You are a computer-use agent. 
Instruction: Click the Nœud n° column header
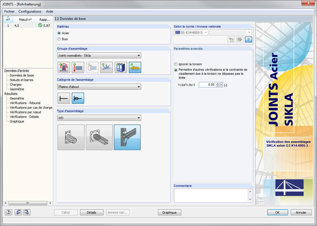pos(25,19)
